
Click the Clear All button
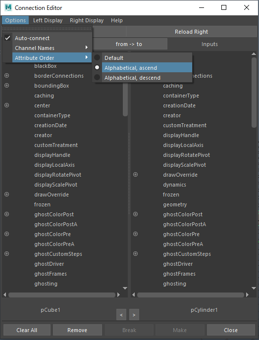click(x=27, y=330)
